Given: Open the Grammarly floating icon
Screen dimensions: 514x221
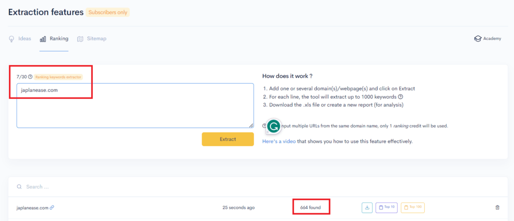Looking at the screenshot, I should pyautogui.click(x=274, y=126).
